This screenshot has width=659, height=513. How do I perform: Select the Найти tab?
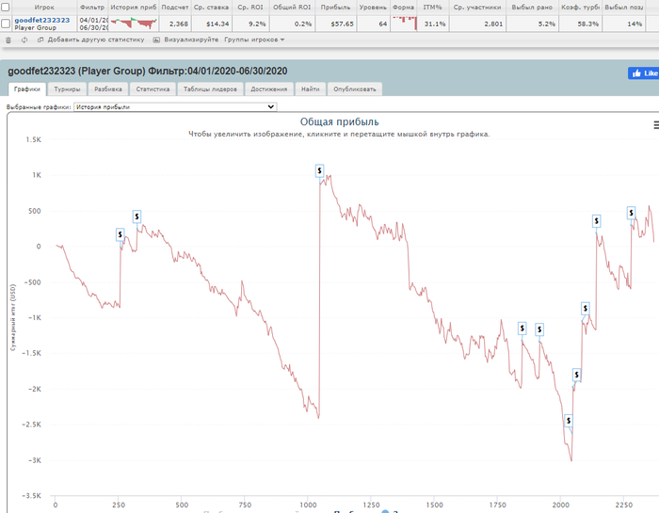[x=310, y=89]
